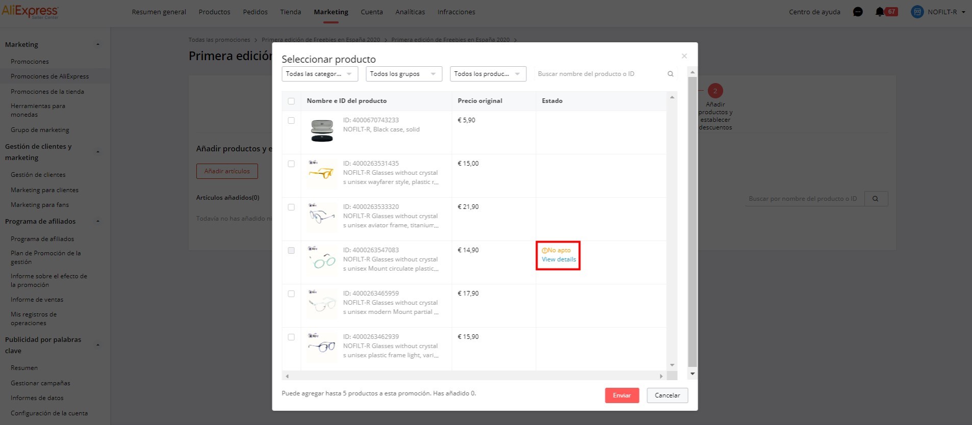Click the table scroll-up arrow

672,97
